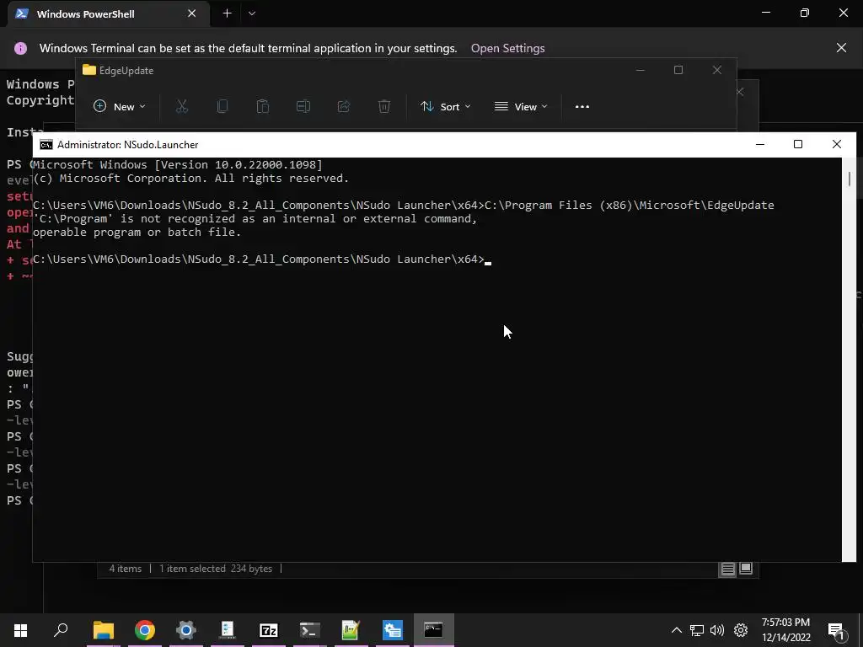
Task: Click '4 items' in Explorer status bar
Action: pos(125,569)
